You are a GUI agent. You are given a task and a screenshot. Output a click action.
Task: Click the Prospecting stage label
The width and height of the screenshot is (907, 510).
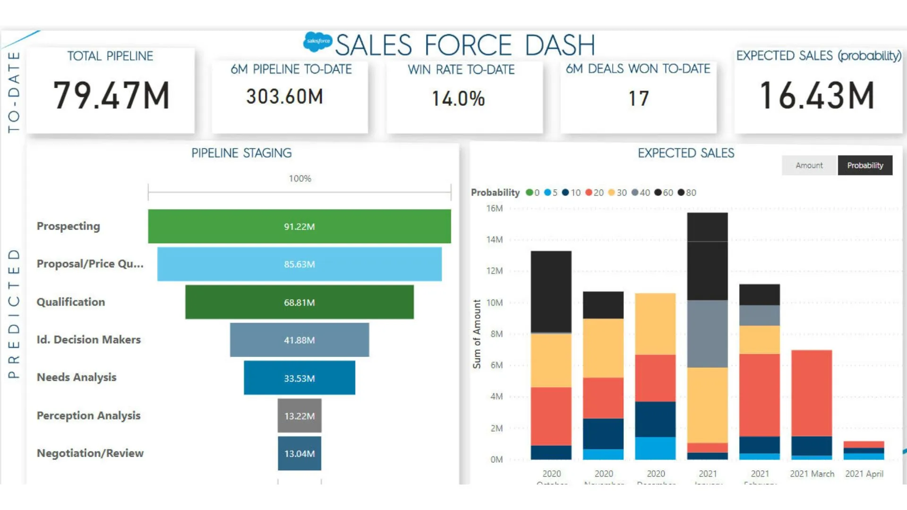pos(68,226)
